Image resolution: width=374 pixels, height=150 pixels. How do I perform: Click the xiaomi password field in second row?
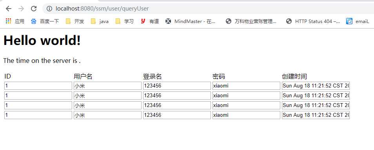click(x=246, y=96)
